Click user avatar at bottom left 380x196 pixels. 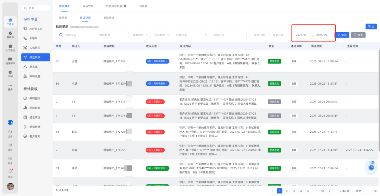[x=10, y=186]
